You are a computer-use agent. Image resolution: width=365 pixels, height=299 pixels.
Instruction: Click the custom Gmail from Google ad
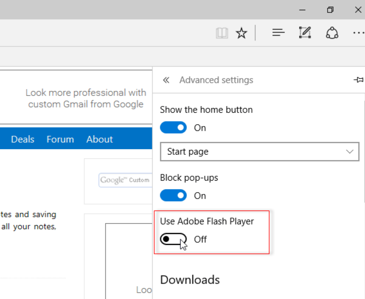click(x=85, y=98)
